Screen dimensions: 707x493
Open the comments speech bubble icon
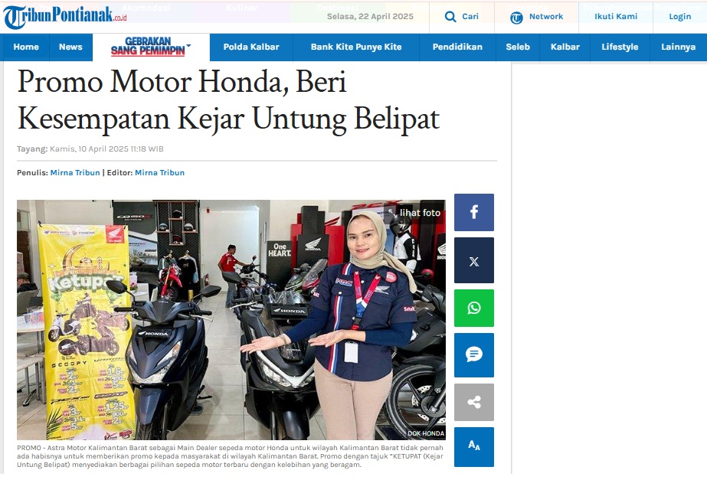(x=474, y=355)
